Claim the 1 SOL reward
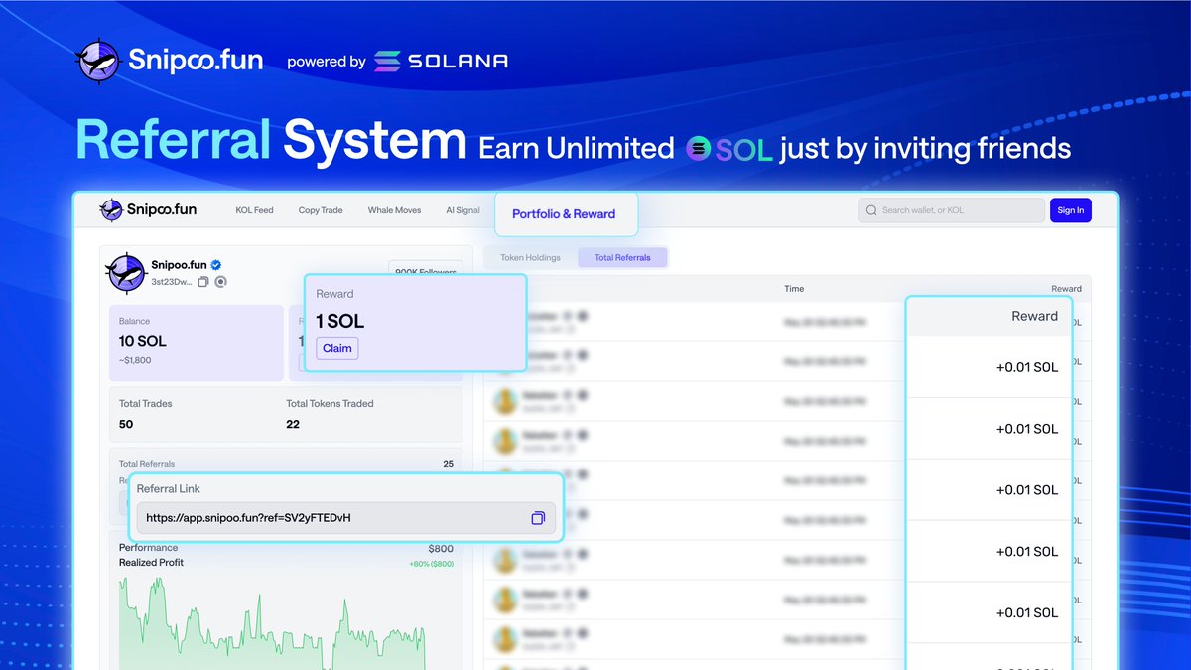This screenshot has width=1191, height=670. pos(337,348)
